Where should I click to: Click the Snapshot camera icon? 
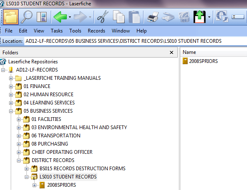[184, 17]
